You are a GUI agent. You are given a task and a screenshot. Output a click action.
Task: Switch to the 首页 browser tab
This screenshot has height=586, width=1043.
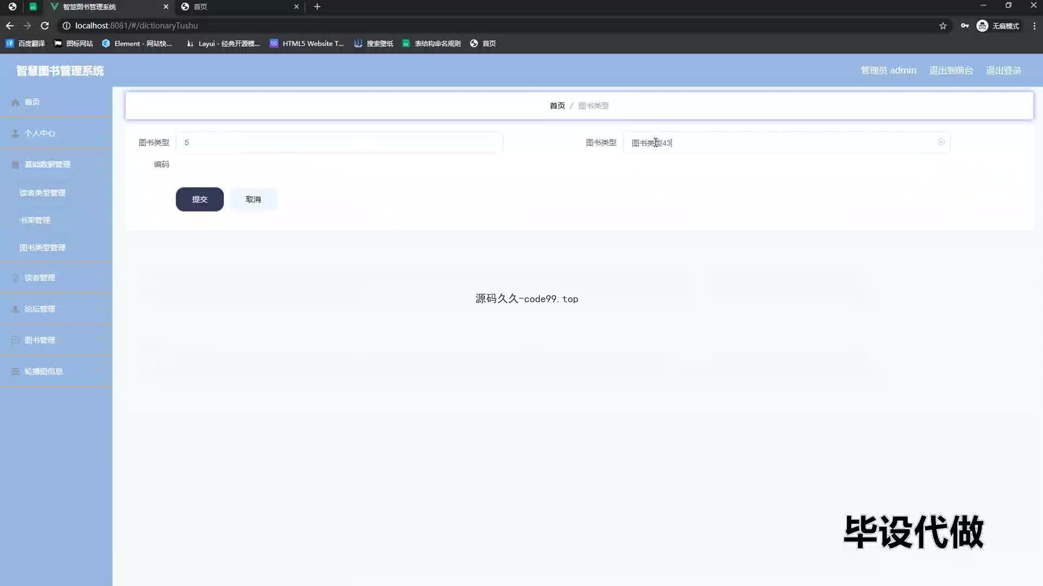pos(241,7)
